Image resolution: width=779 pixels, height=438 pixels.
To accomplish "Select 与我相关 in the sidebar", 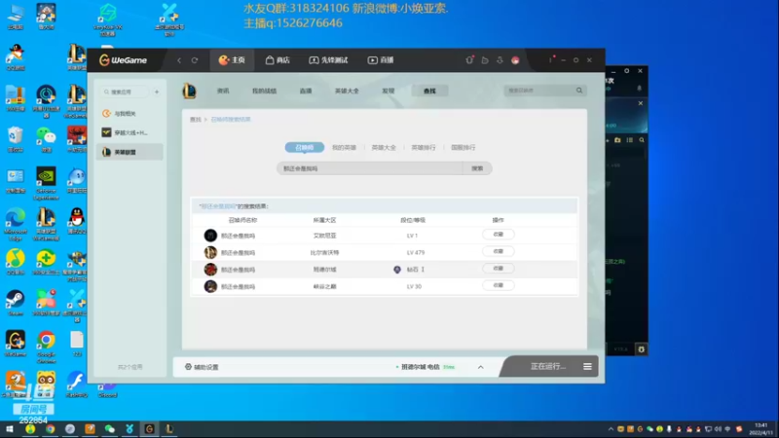I will coord(130,114).
